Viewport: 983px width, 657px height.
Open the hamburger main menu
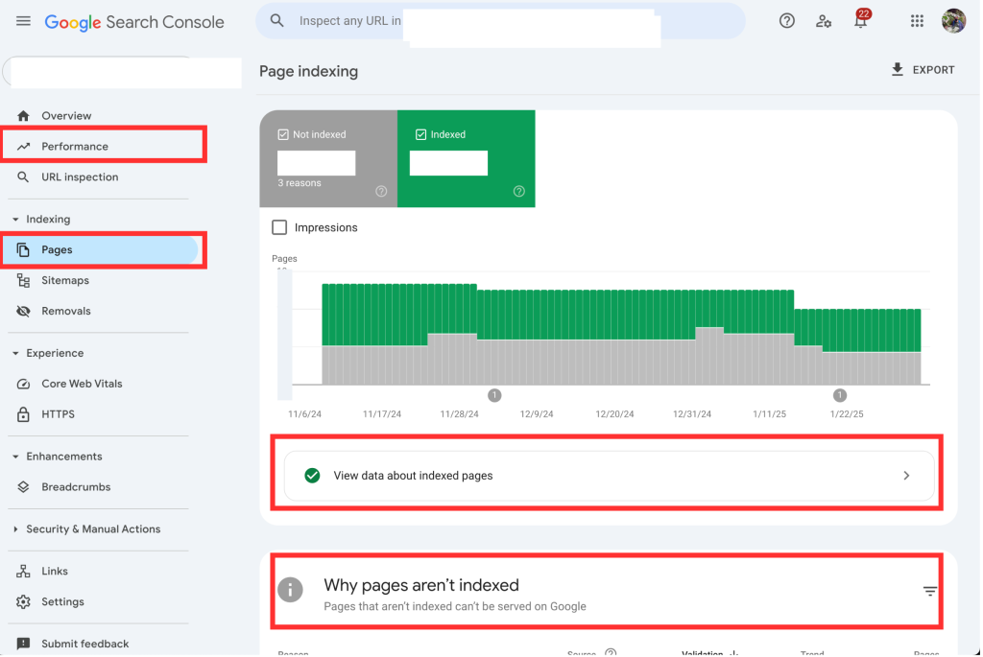(24, 21)
